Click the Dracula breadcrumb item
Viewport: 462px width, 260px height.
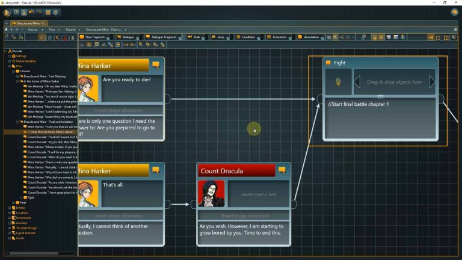click(32, 29)
